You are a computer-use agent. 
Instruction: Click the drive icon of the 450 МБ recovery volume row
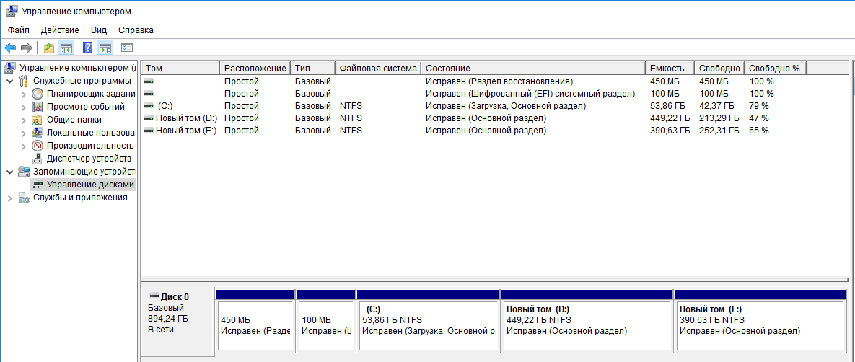[x=149, y=81]
